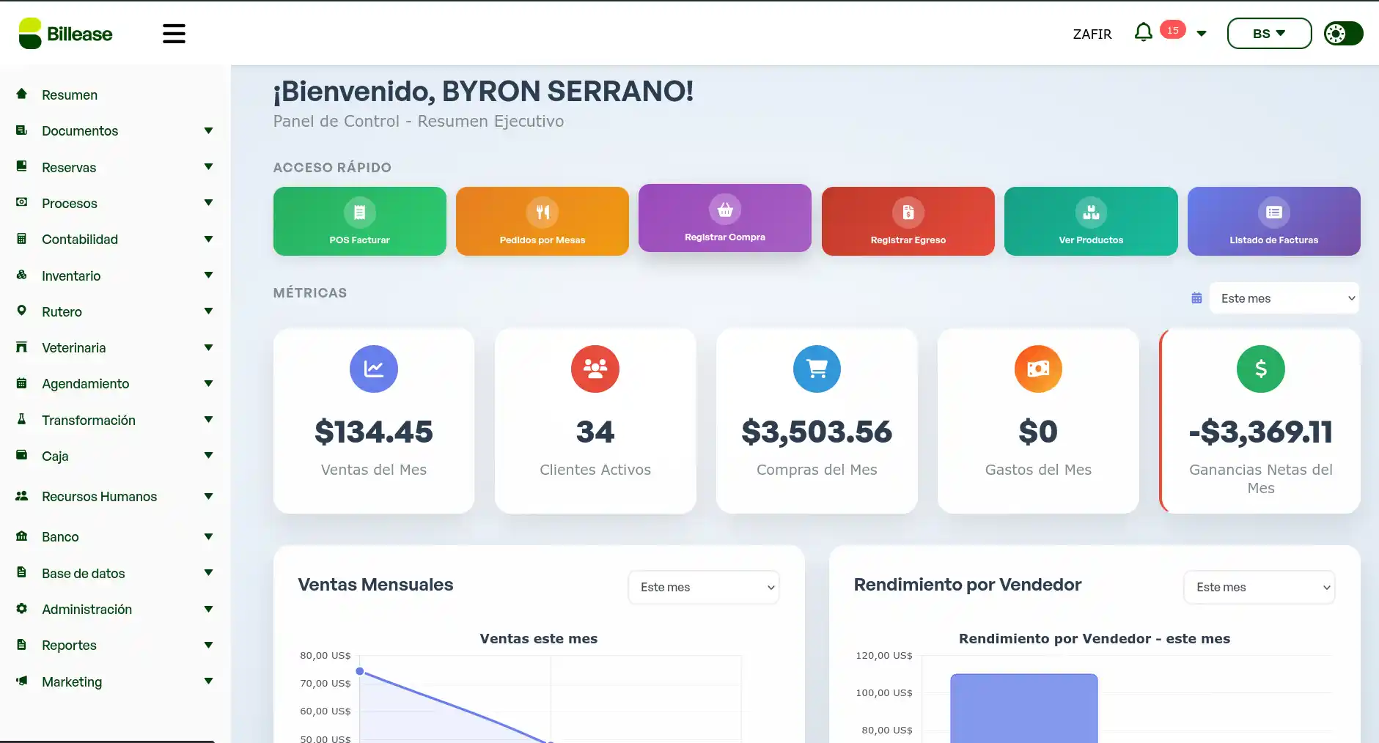Click the Billease logo
This screenshot has width=1379, height=743.
(x=65, y=34)
